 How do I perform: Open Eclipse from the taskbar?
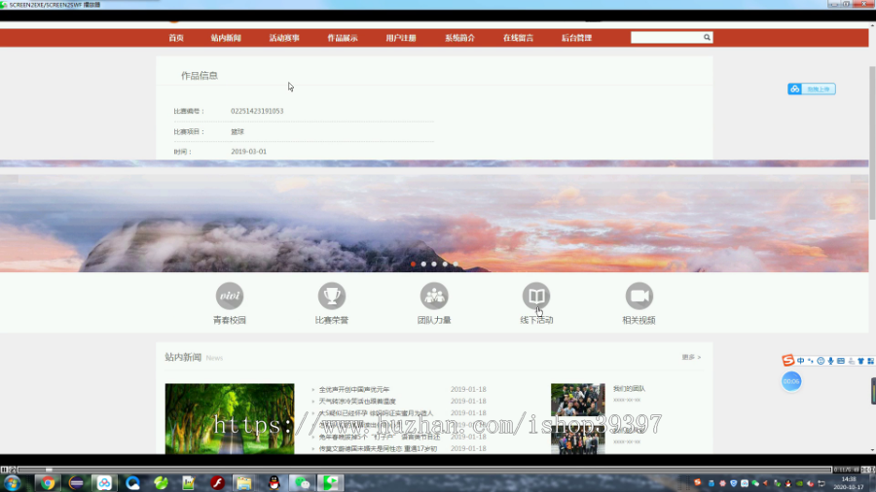point(76,482)
